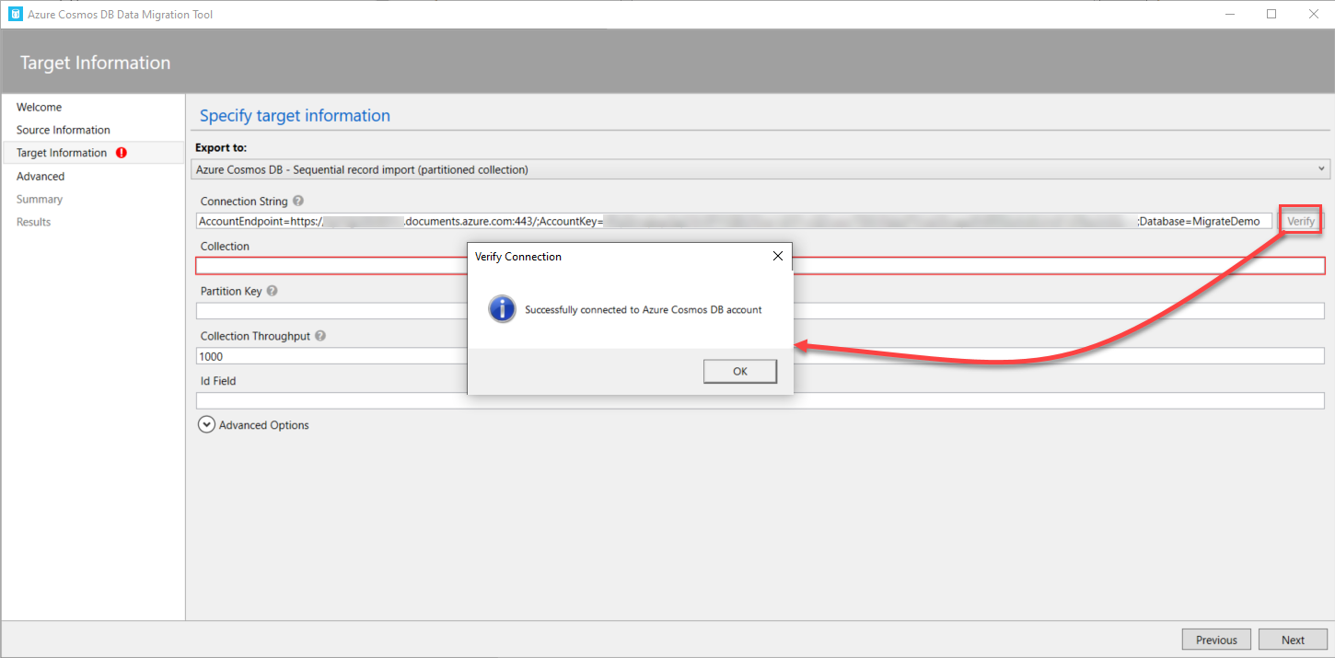Click into the Partition Key field
The width and height of the screenshot is (1335, 658).
(x=760, y=311)
